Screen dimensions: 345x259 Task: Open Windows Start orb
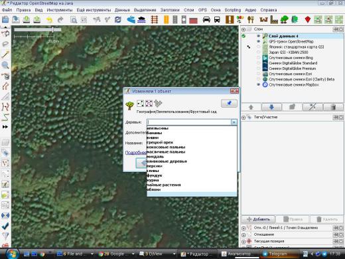pos(13,254)
